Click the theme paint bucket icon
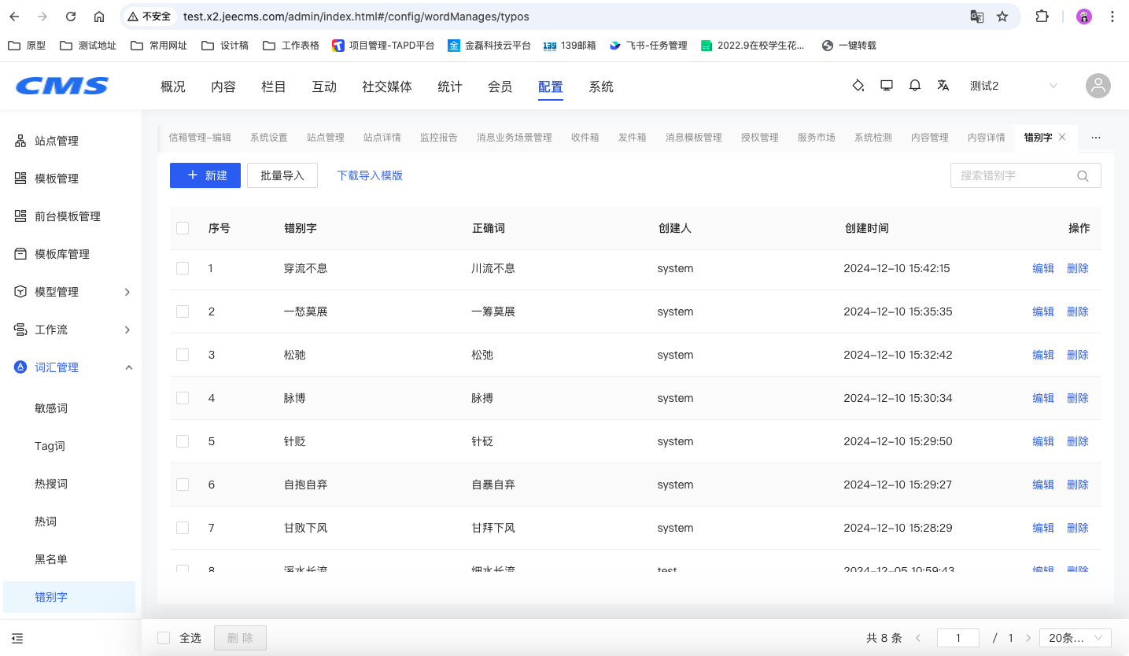 click(x=858, y=86)
